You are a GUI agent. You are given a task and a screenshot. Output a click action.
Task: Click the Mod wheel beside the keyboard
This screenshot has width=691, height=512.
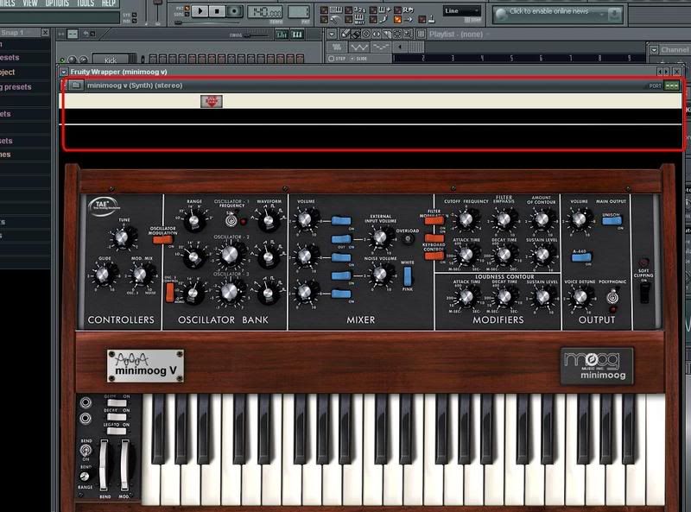(x=124, y=465)
